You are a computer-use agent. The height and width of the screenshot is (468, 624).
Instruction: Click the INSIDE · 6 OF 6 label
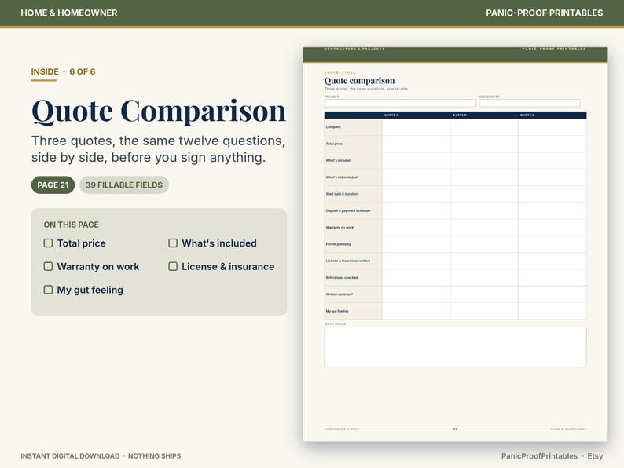(x=64, y=72)
